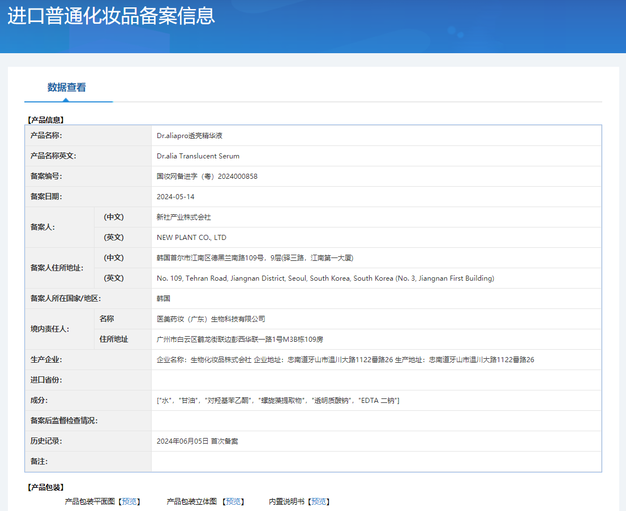Click the country value 韩国
This screenshot has width=626, height=511.
pos(164,299)
